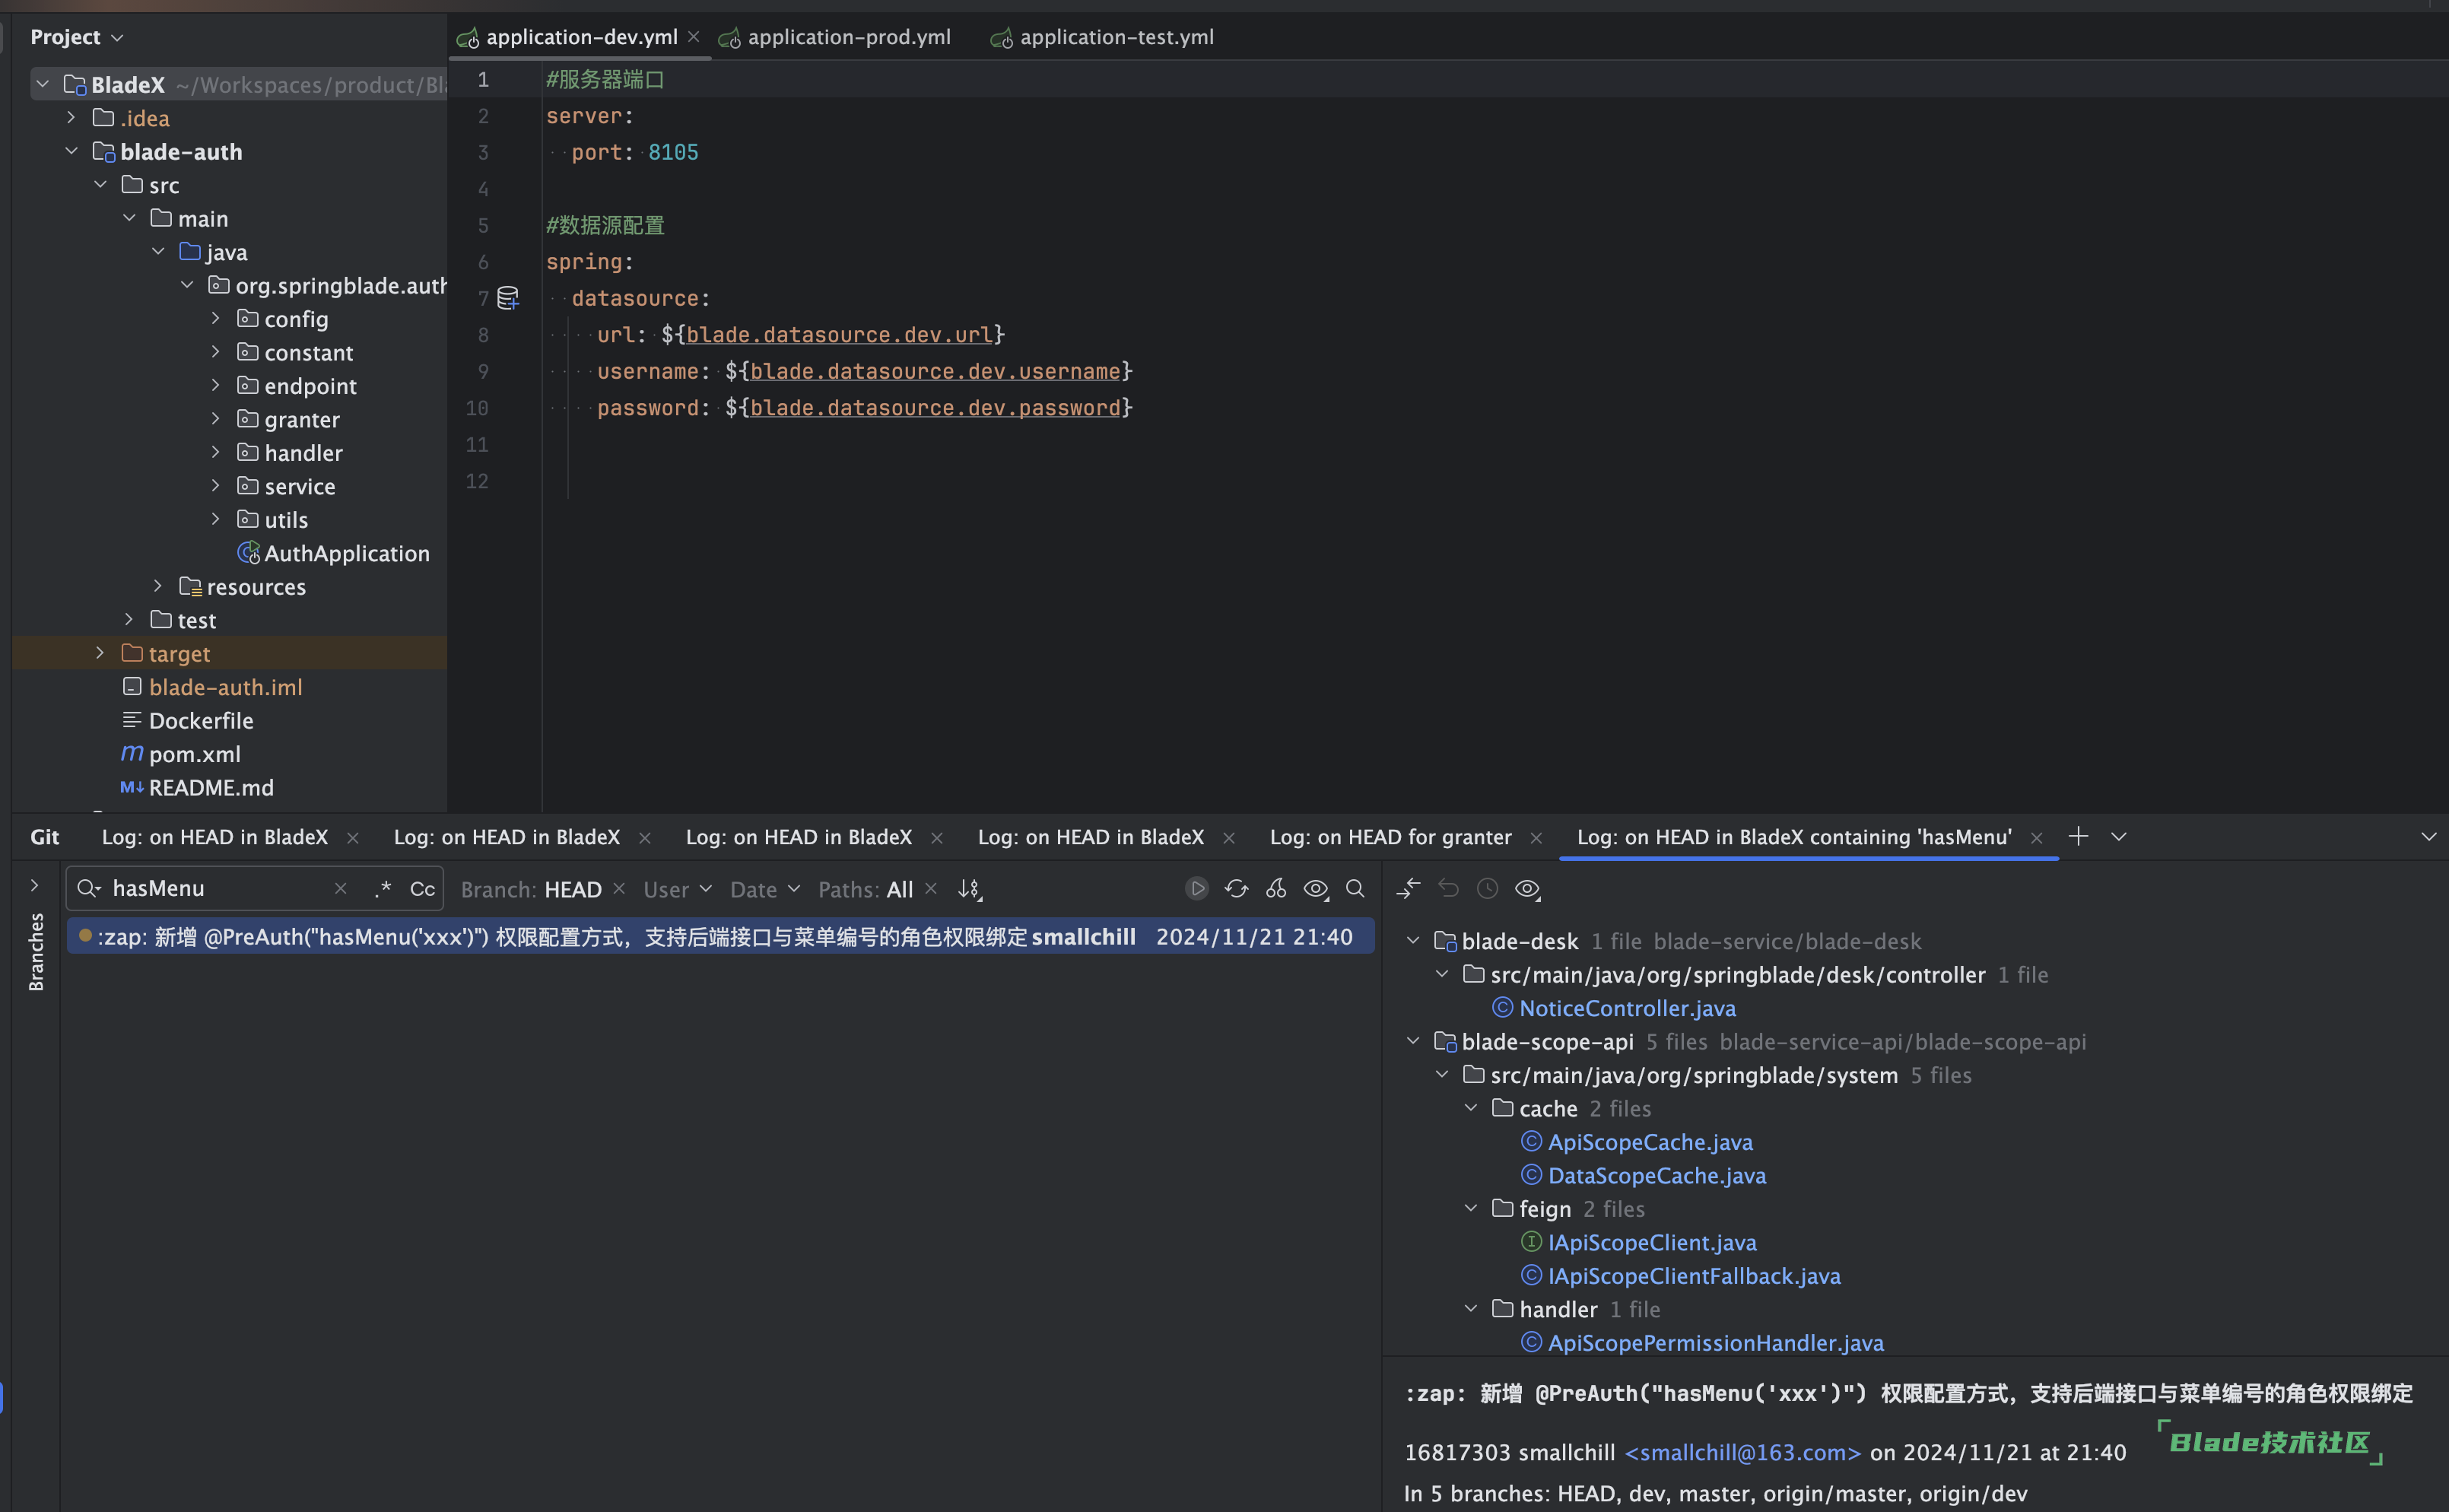Viewport: 2449px width, 1512px height.
Task: Click the run/index play icon in log toolbar
Action: point(1197,888)
